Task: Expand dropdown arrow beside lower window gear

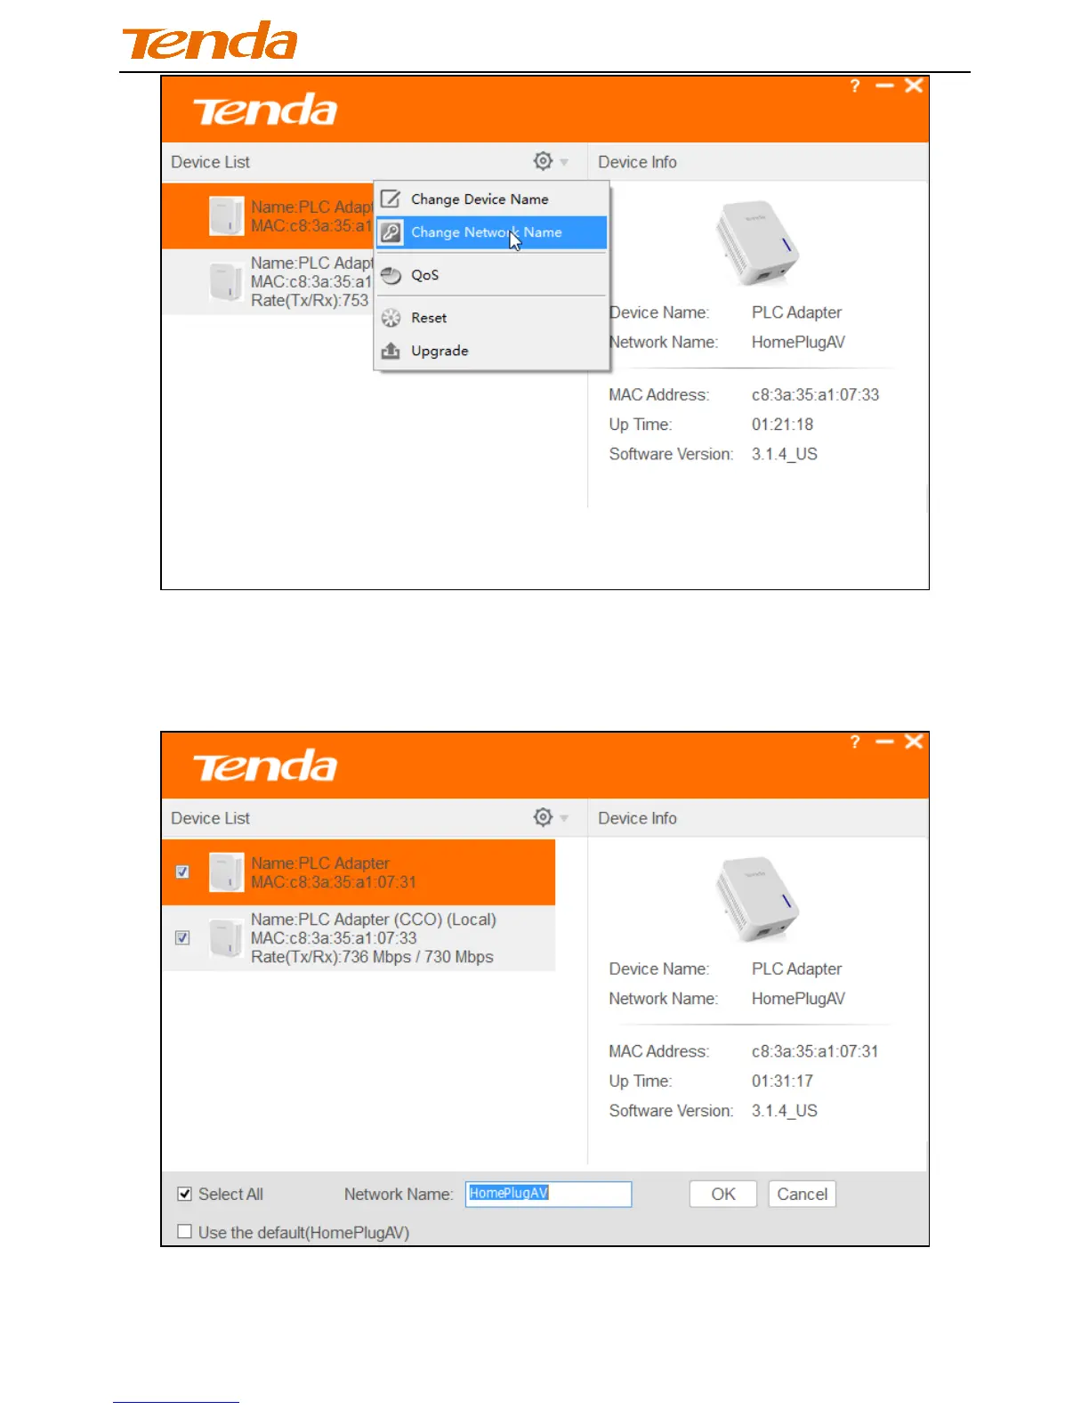Action: (564, 818)
